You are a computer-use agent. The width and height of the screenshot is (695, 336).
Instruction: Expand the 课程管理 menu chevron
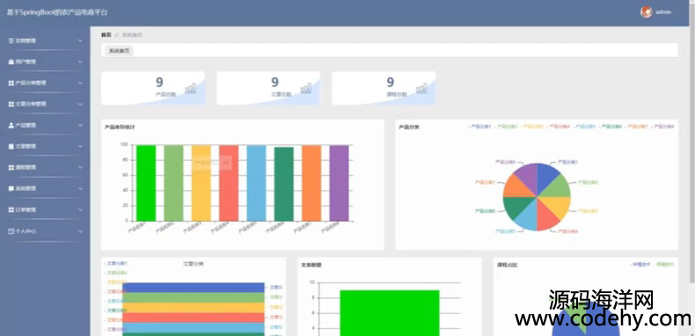pyautogui.click(x=80, y=167)
